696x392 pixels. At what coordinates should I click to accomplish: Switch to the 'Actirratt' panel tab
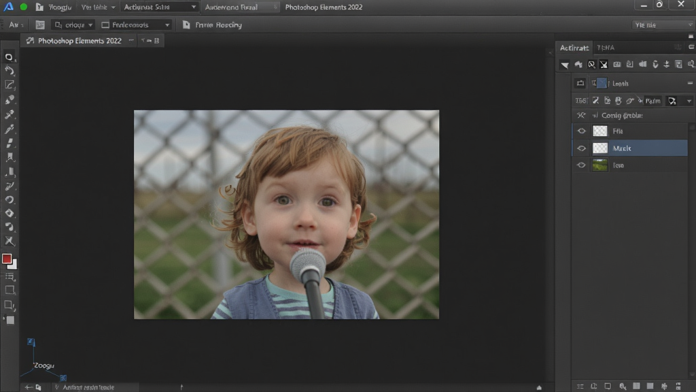click(x=574, y=48)
